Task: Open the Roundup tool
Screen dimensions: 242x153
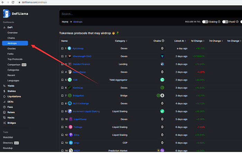Action: [8, 148]
